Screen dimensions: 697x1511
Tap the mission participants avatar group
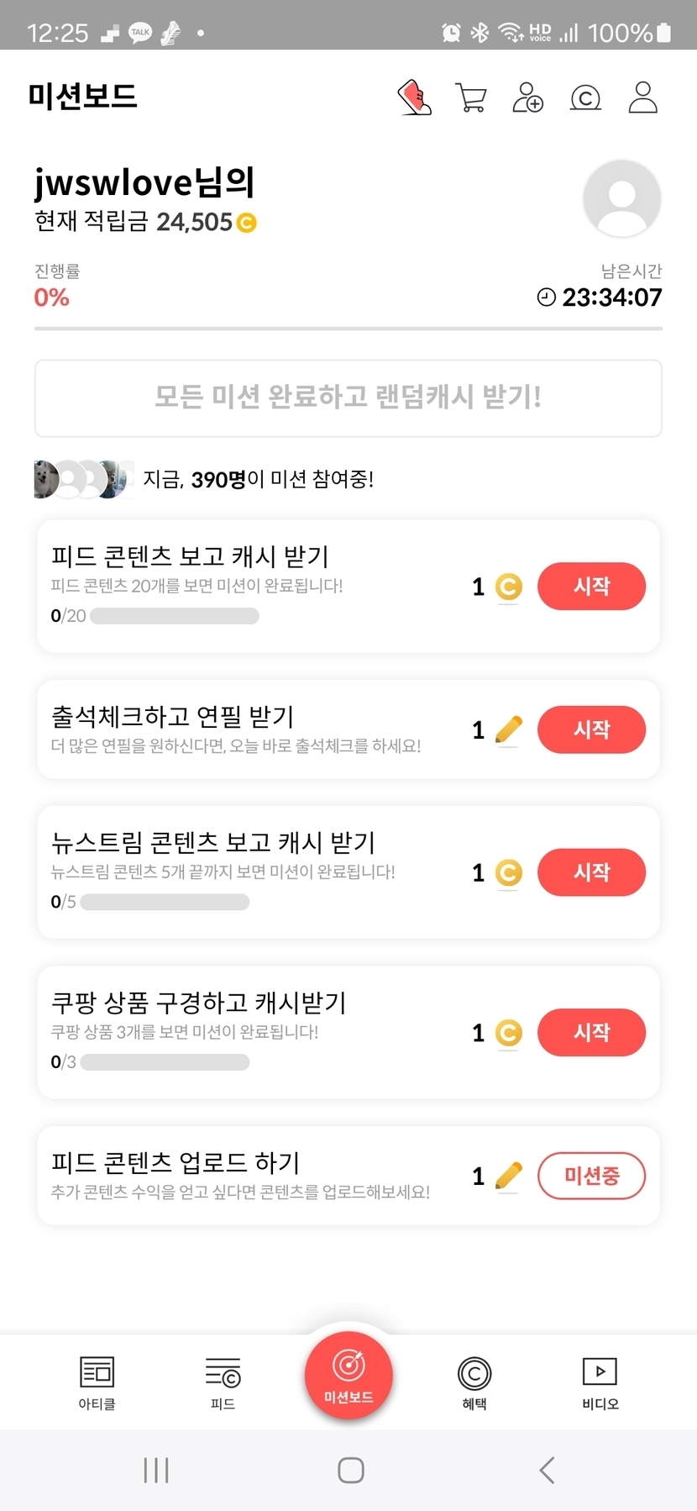84,479
